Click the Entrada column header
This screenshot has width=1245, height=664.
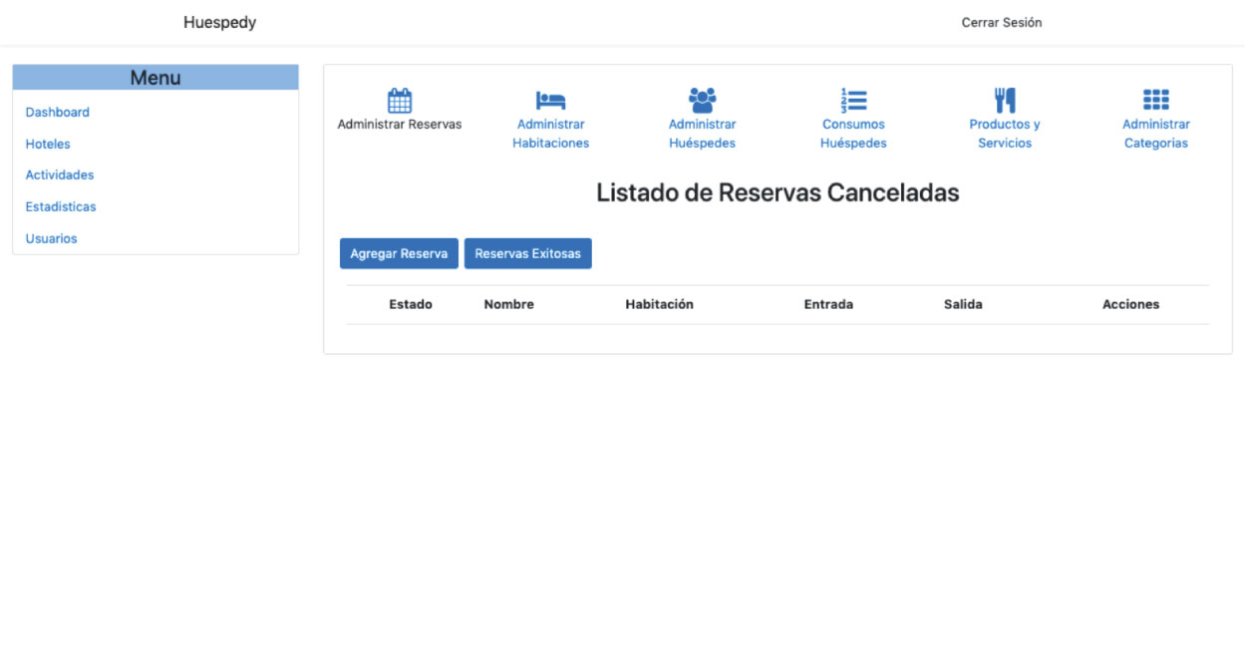point(828,305)
